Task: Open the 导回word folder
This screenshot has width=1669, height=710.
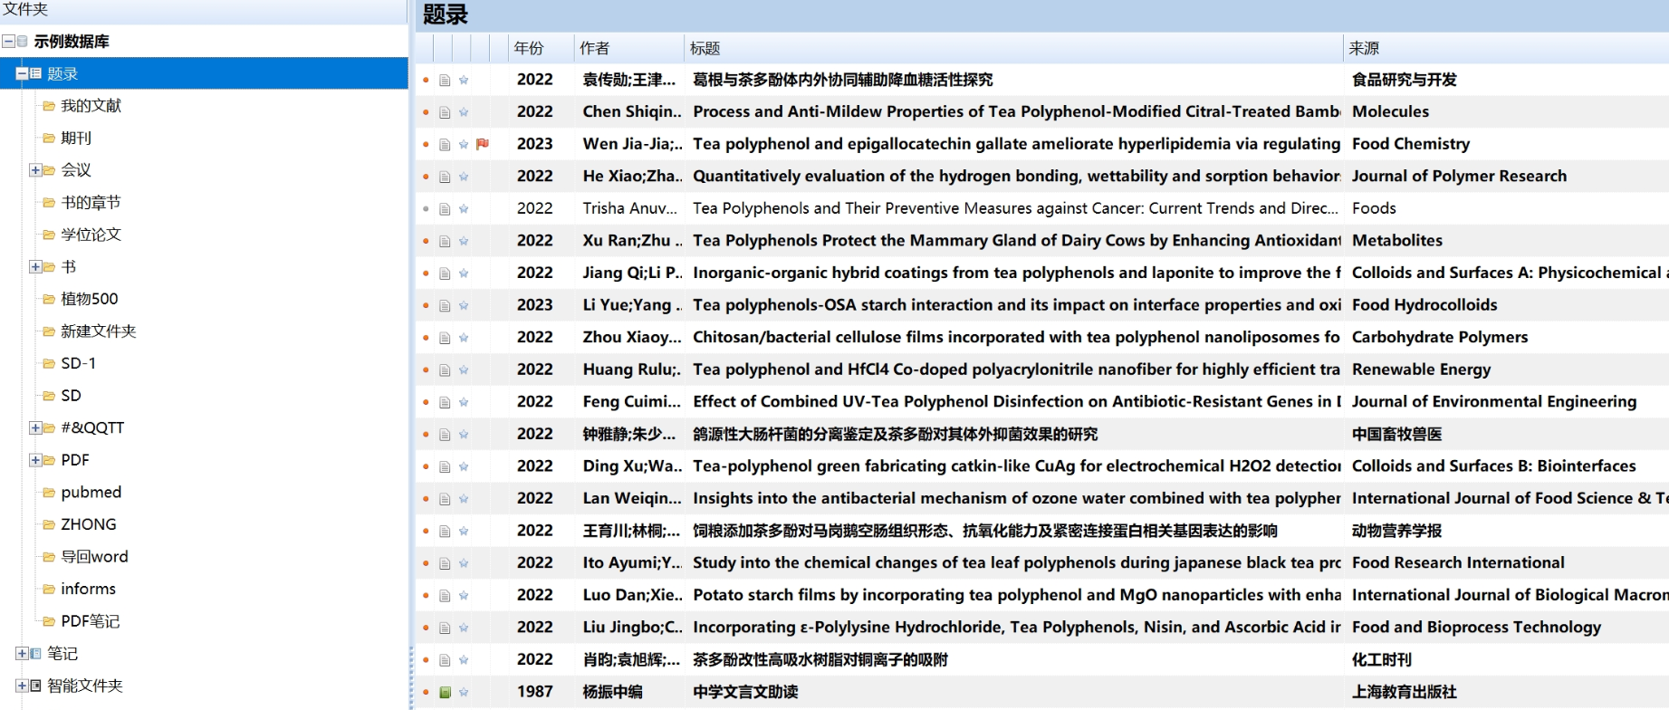Action: click(94, 557)
